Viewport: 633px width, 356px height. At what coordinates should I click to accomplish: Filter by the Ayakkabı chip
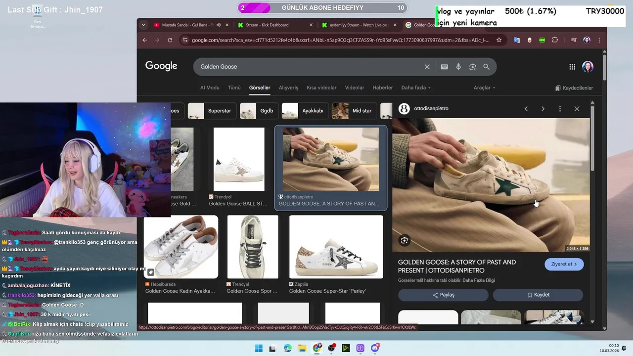point(305,111)
